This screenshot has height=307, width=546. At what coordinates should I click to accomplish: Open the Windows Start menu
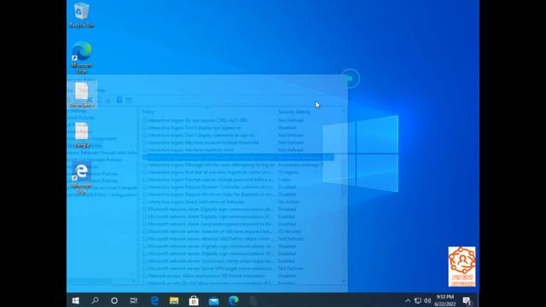tap(76, 300)
